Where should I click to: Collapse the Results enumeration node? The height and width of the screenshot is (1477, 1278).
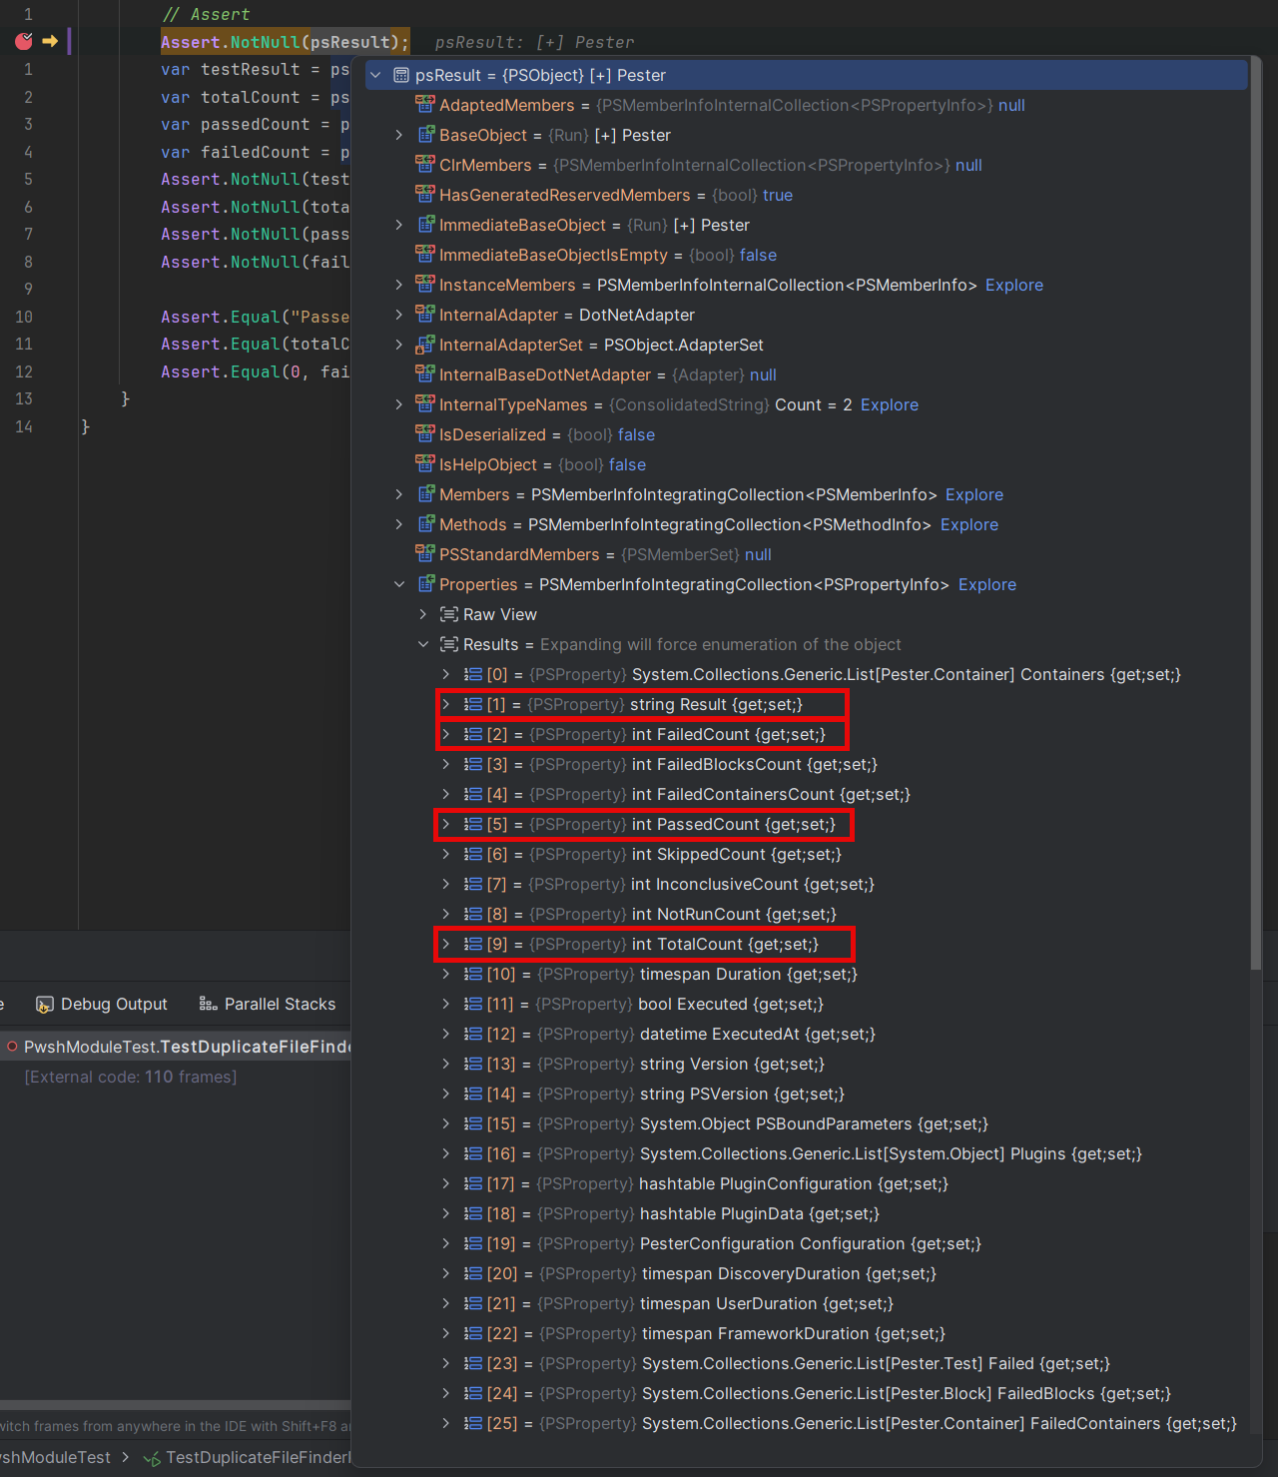click(423, 645)
